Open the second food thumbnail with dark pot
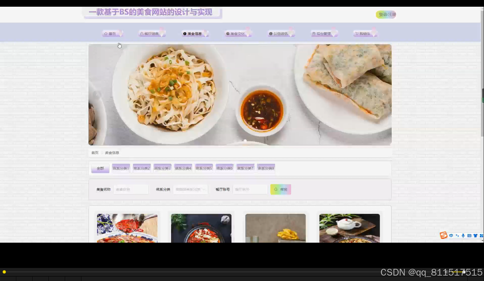 (x=201, y=228)
